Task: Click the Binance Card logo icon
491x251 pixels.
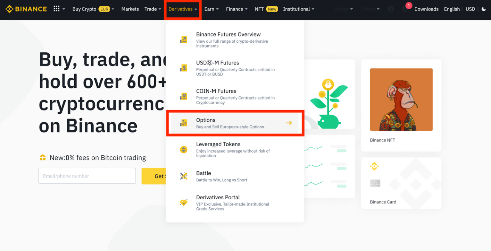Action: point(374,167)
